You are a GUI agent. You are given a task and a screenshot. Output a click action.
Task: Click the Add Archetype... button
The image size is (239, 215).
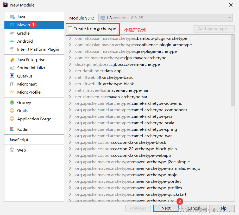(x=214, y=29)
